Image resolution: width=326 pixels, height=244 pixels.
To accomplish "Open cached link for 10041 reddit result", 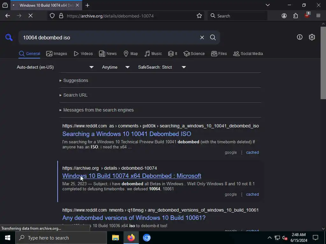I will coord(252,152).
